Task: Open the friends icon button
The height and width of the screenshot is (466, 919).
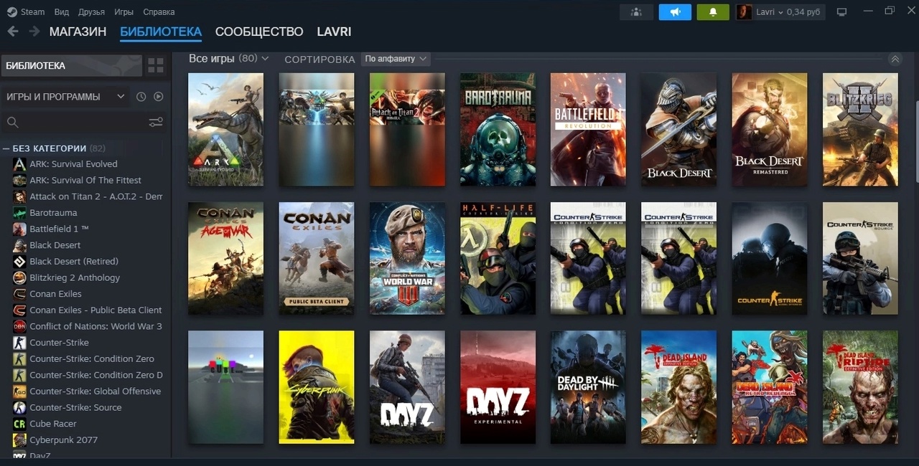Action: (x=636, y=12)
